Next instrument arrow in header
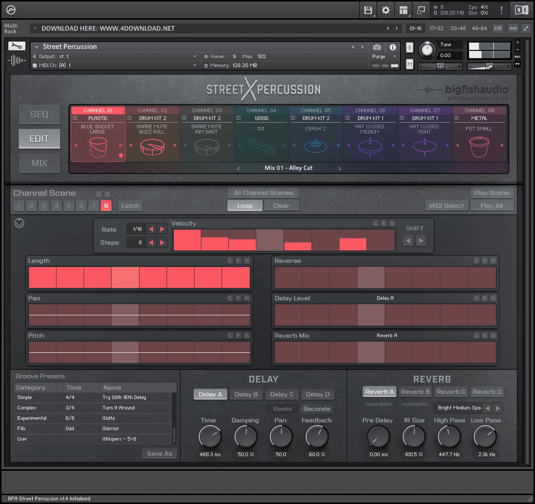The height and width of the screenshot is (504, 535). pyautogui.click(x=362, y=47)
